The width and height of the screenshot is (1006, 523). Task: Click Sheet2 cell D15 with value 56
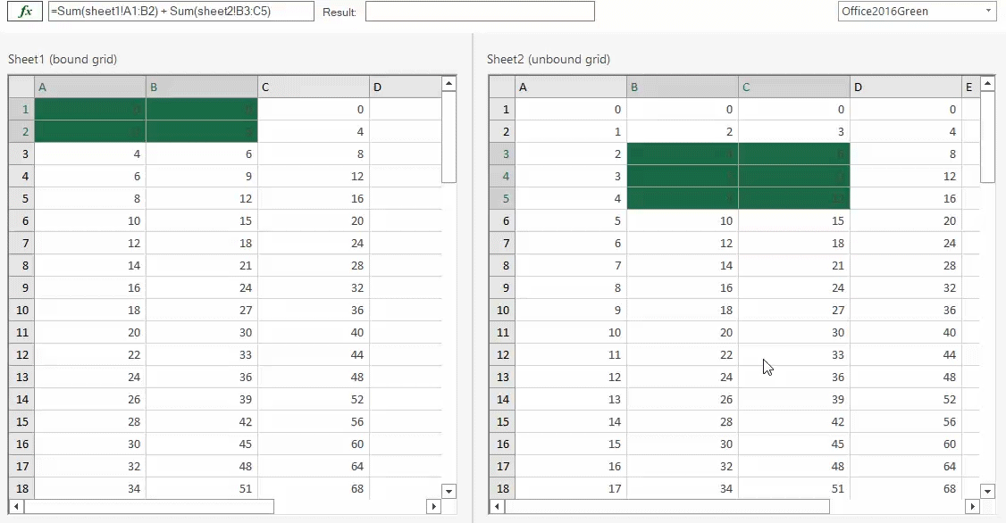906,422
